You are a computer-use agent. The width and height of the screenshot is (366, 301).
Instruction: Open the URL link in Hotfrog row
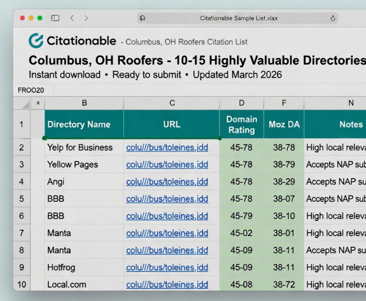pos(167,268)
